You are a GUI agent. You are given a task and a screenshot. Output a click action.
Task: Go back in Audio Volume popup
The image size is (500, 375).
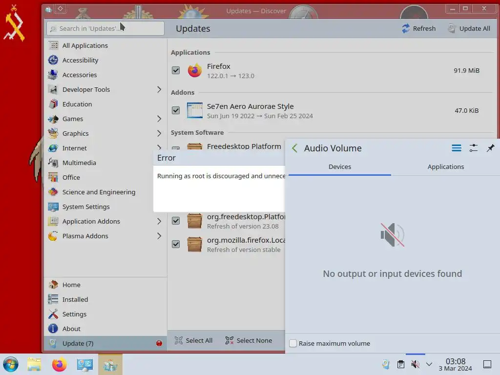pos(294,148)
